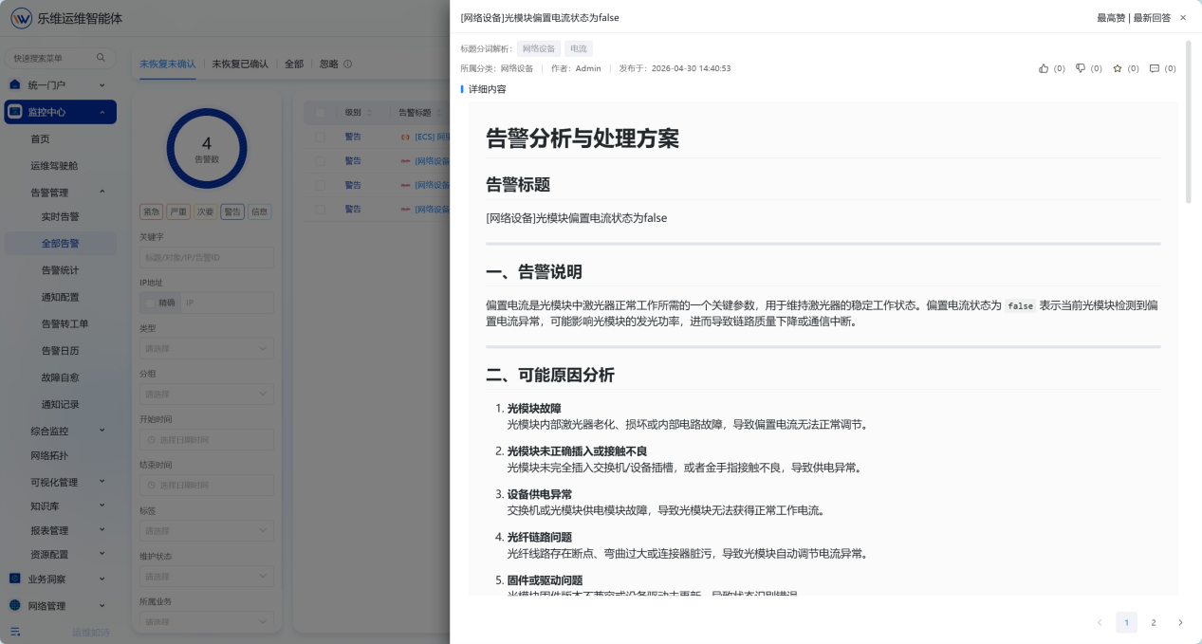Toggle the 精确 checkbox for IP address
Screen dimensions: 1202x644
(150, 303)
